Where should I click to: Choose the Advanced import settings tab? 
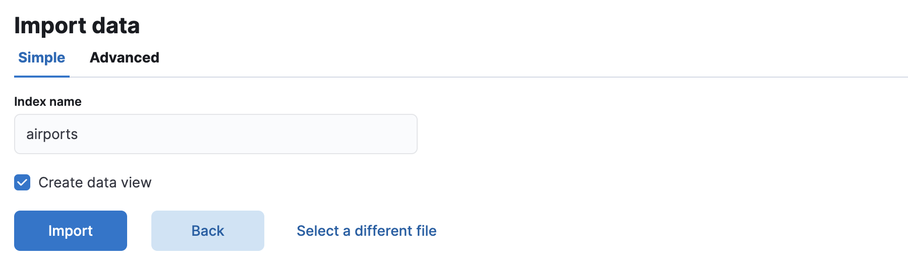pos(124,57)
